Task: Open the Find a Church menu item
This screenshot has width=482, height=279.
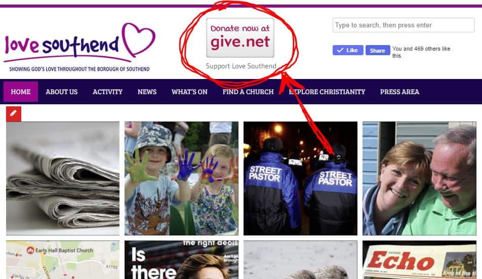Action: click(248, 92)
